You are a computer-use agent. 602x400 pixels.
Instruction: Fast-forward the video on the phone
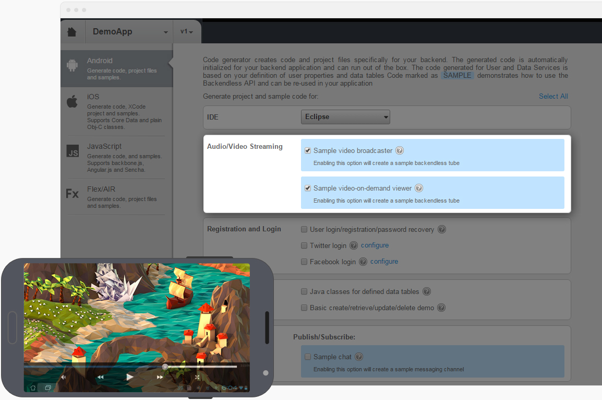click(160, 377)
